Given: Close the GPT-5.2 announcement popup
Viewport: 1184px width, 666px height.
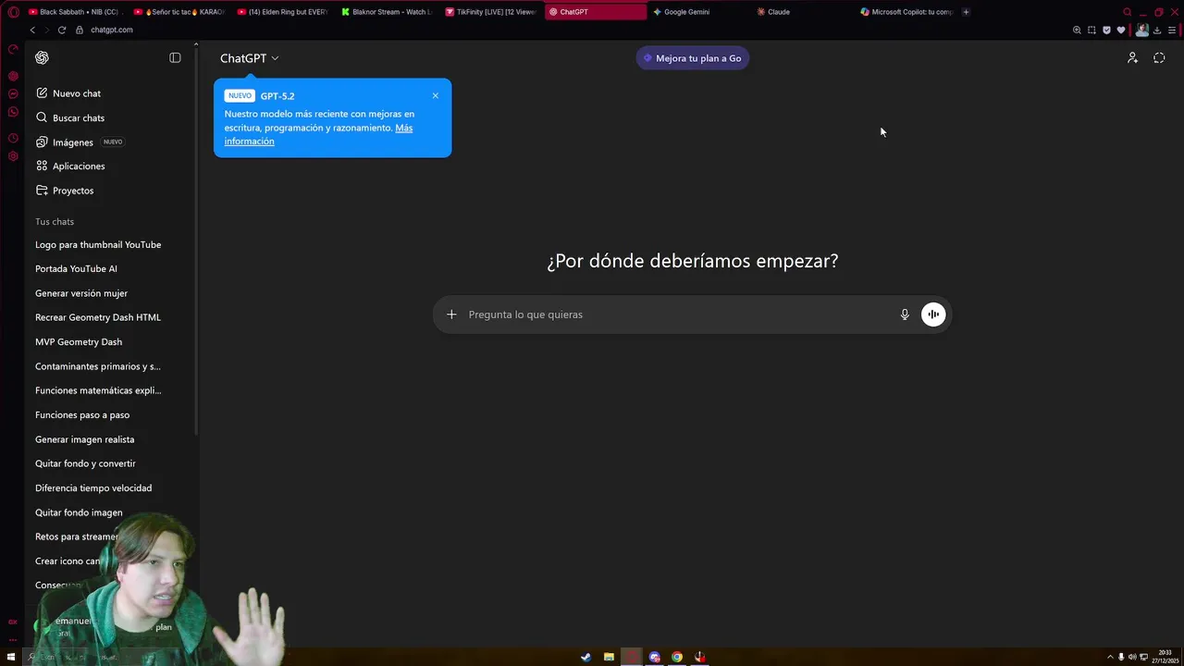Looking at the screenshot, I should [436, 95].
